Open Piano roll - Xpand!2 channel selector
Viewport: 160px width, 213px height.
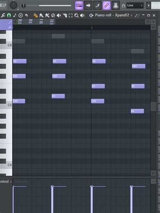coord(112,15)
